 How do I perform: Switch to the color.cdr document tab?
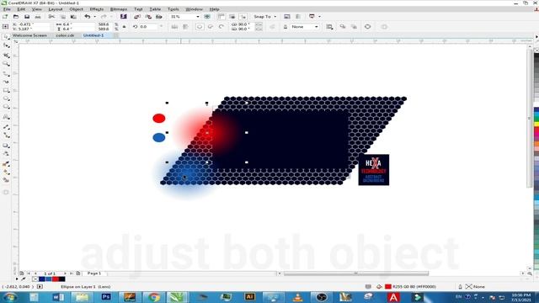tap(65, 35)
